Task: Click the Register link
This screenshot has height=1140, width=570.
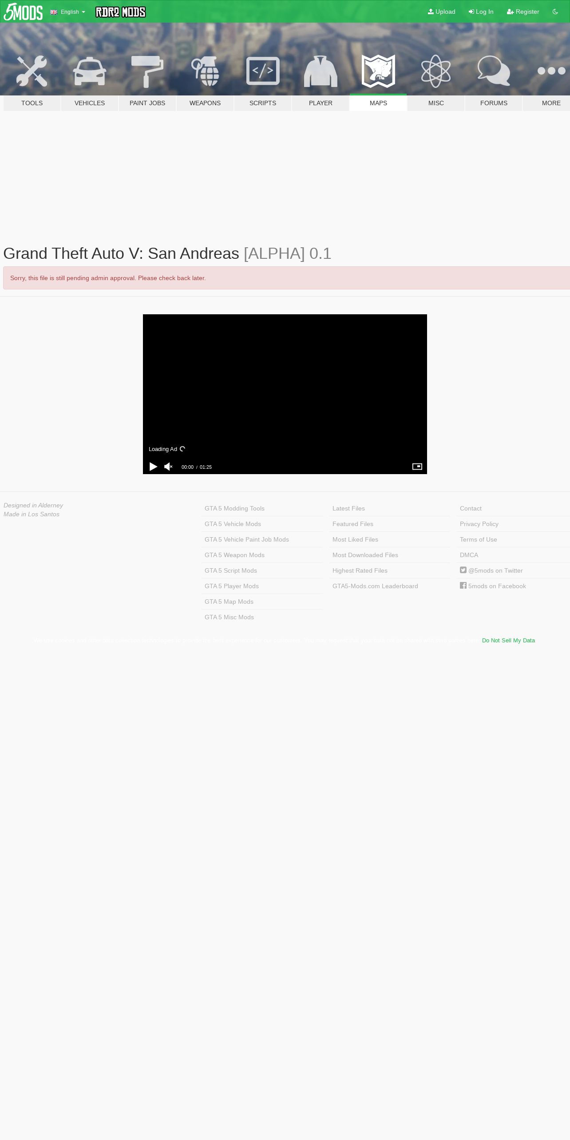Action: point(523,12)
